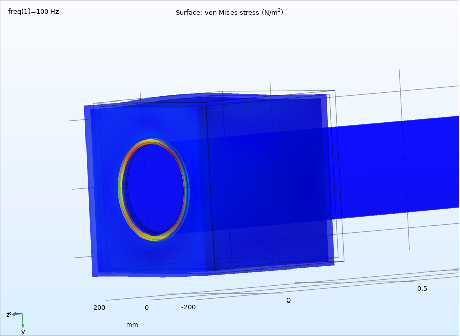This screenshot has height=336, width=460.
Task: Click the circular opening inside the ring
Action: (155, 188)
